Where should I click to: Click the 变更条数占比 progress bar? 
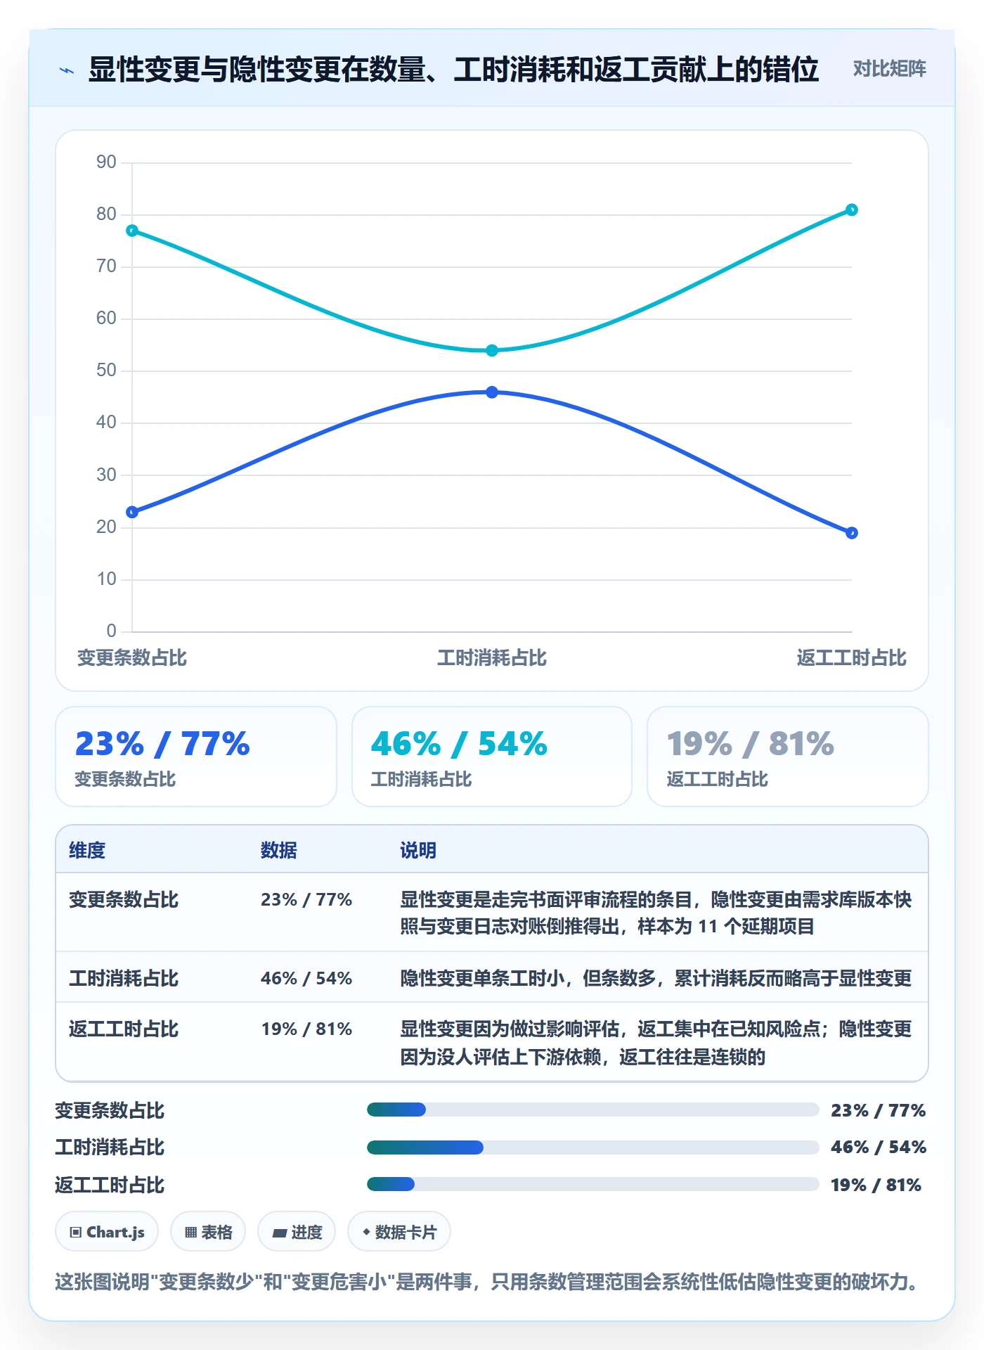pos(593,1110)
